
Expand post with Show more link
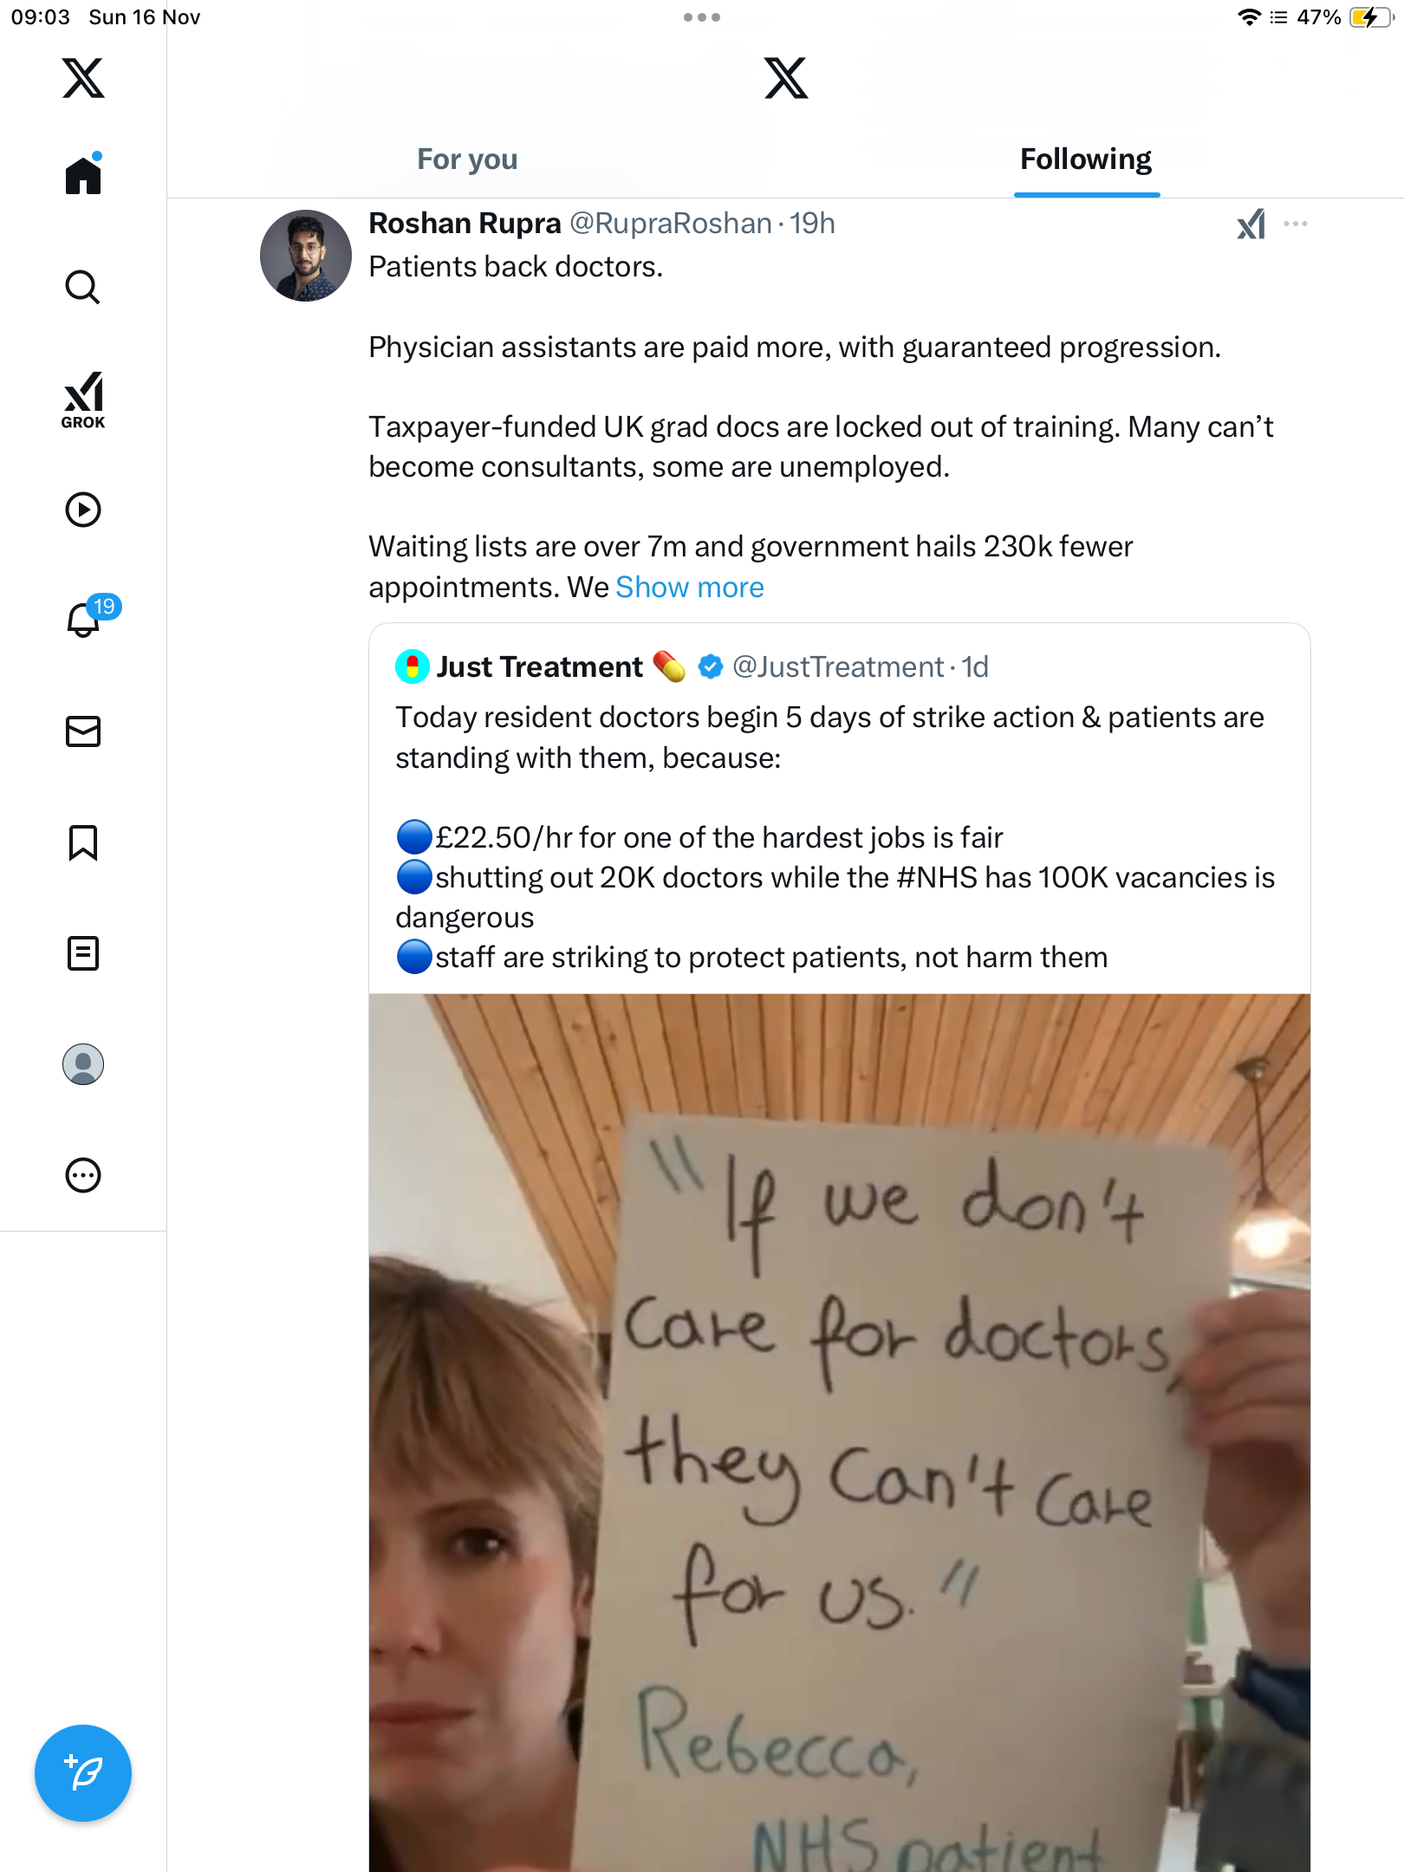tap(690, 588)
